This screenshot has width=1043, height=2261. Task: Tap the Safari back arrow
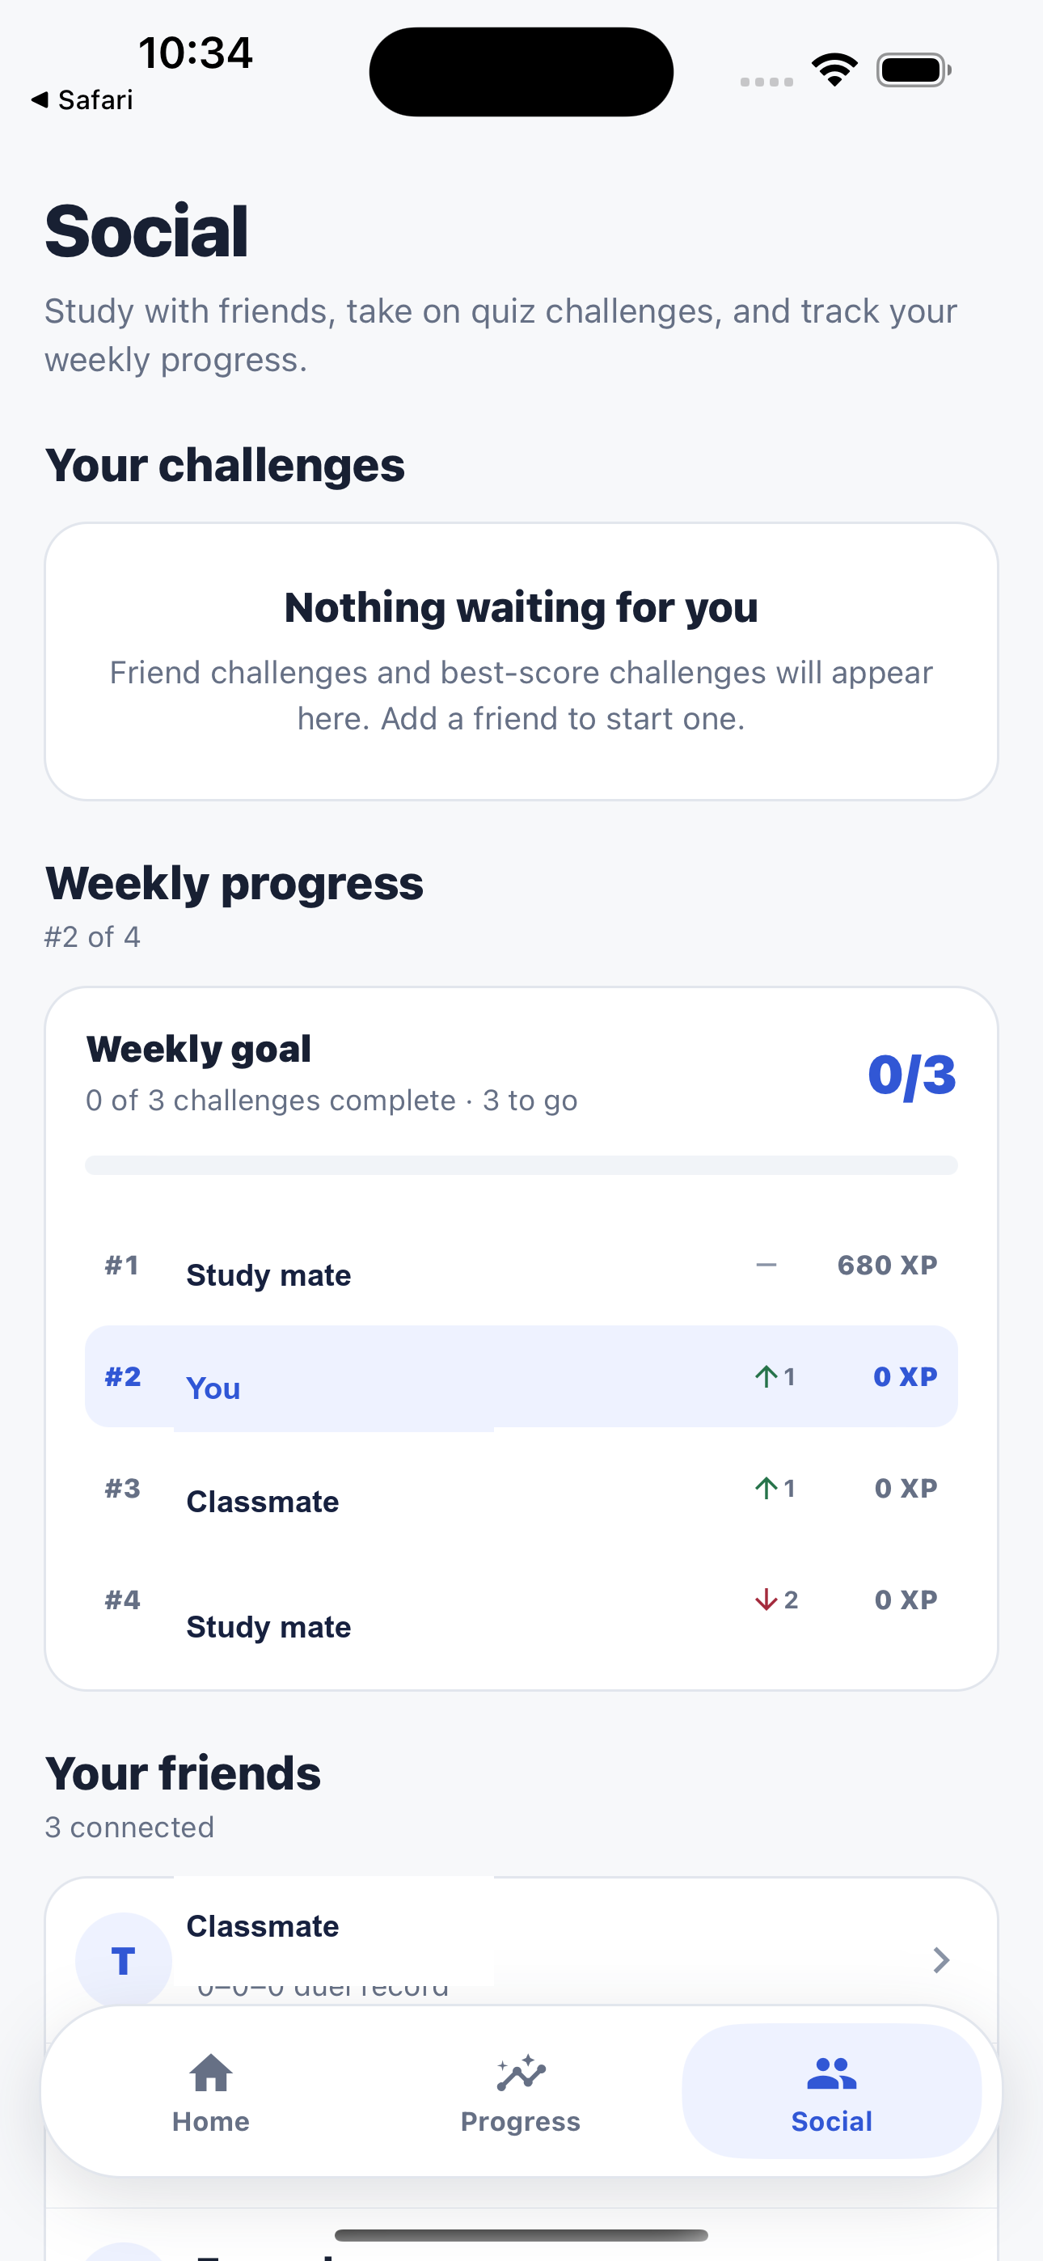point(39,100)
